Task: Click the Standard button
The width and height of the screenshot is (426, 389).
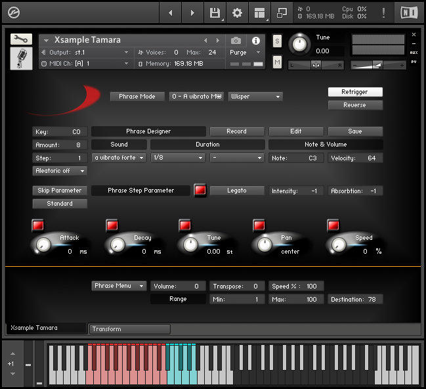Action: tap(60, 204)
